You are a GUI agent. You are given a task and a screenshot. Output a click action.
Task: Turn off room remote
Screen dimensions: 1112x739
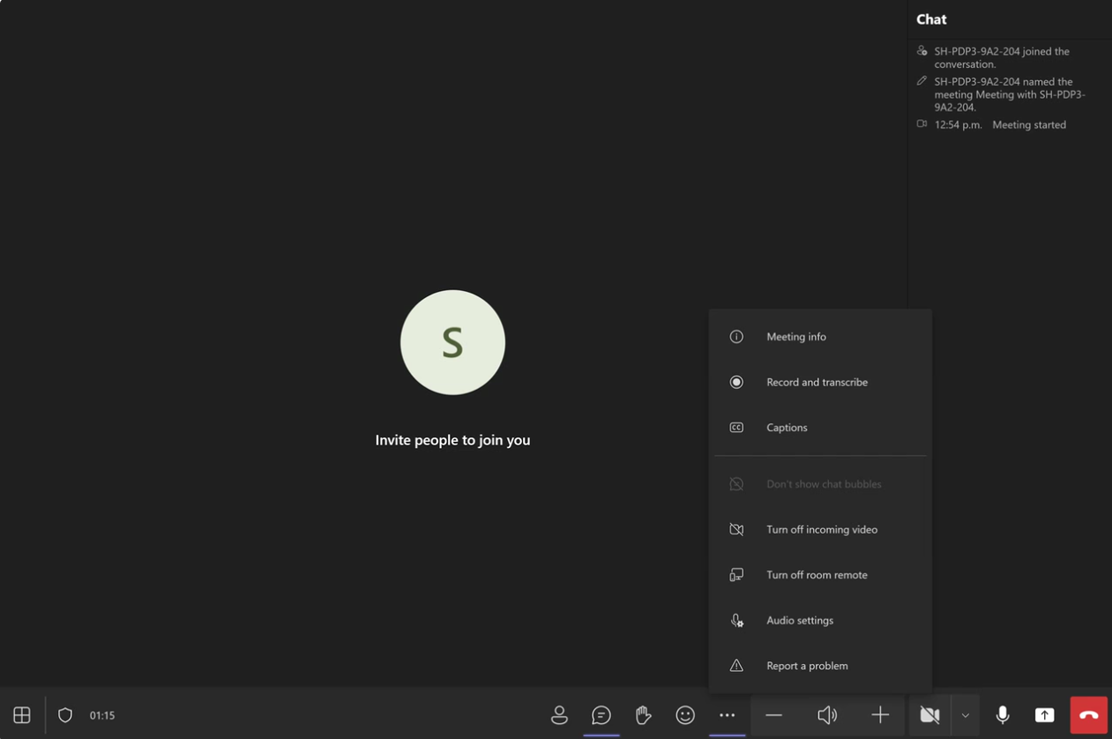coord(817,574)
